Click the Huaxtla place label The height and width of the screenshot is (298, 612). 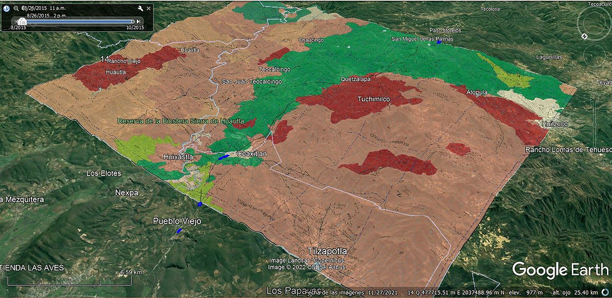click(191, 50)
